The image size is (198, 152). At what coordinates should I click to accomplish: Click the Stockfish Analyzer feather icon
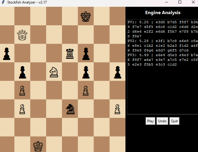coord(3,2)
